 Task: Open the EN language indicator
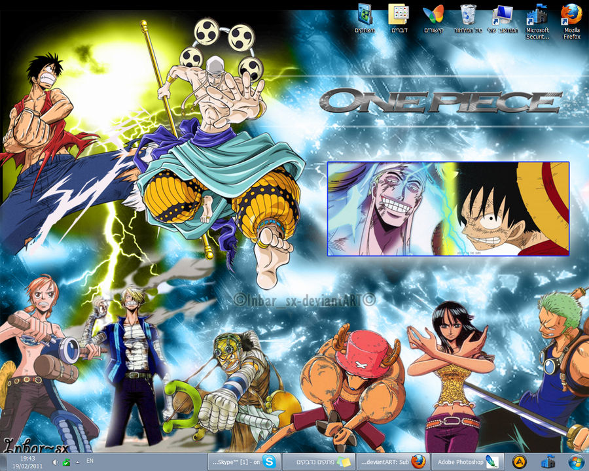coord(90,461)
